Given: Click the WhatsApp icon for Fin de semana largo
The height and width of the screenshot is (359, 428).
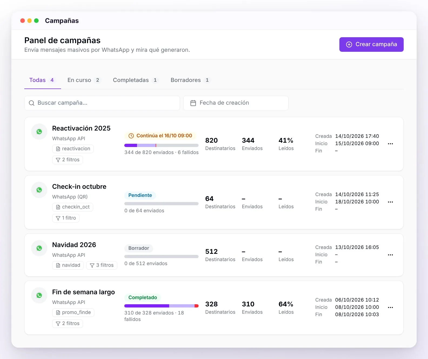Looking at the screenshot, I should tap(39, 295).
